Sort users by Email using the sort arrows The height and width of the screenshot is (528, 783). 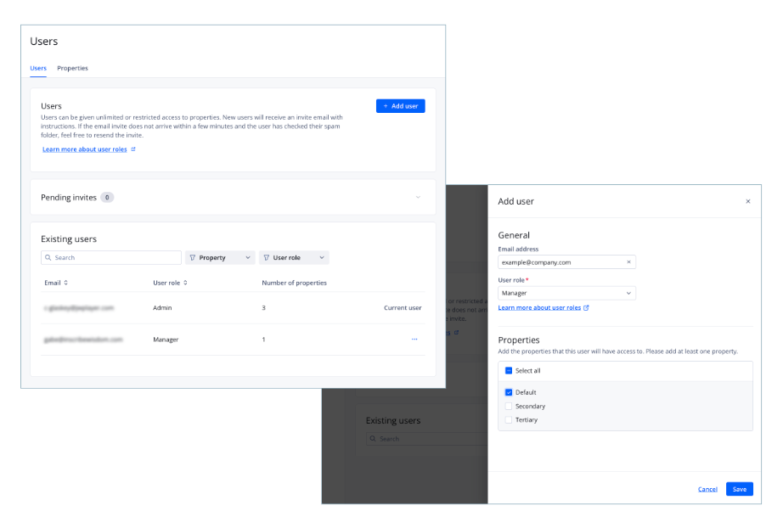click(67, 283)
